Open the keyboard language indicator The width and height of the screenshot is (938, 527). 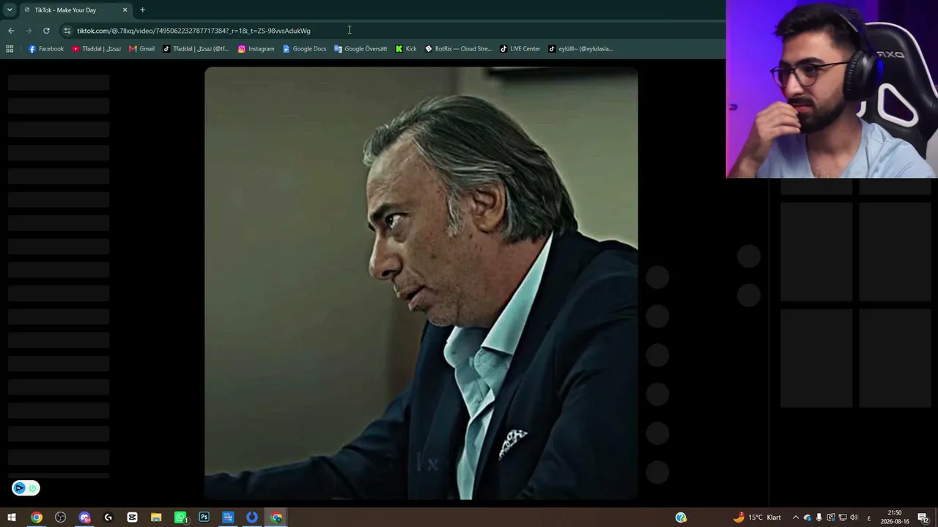(869, 517)
